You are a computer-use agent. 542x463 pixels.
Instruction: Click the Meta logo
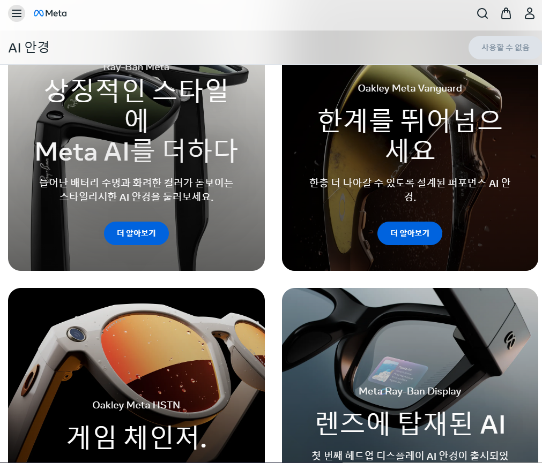pos(50,13)
